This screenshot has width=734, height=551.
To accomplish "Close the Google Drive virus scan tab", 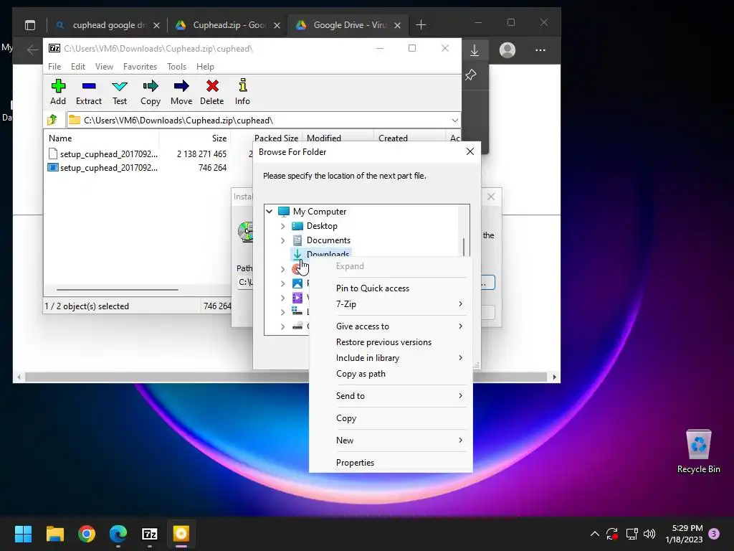I will coord(397,25).
